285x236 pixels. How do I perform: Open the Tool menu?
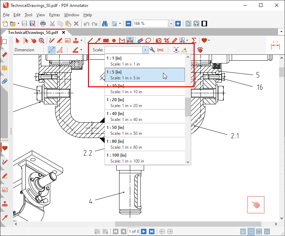pyautogui.click(x=28, y=15)
